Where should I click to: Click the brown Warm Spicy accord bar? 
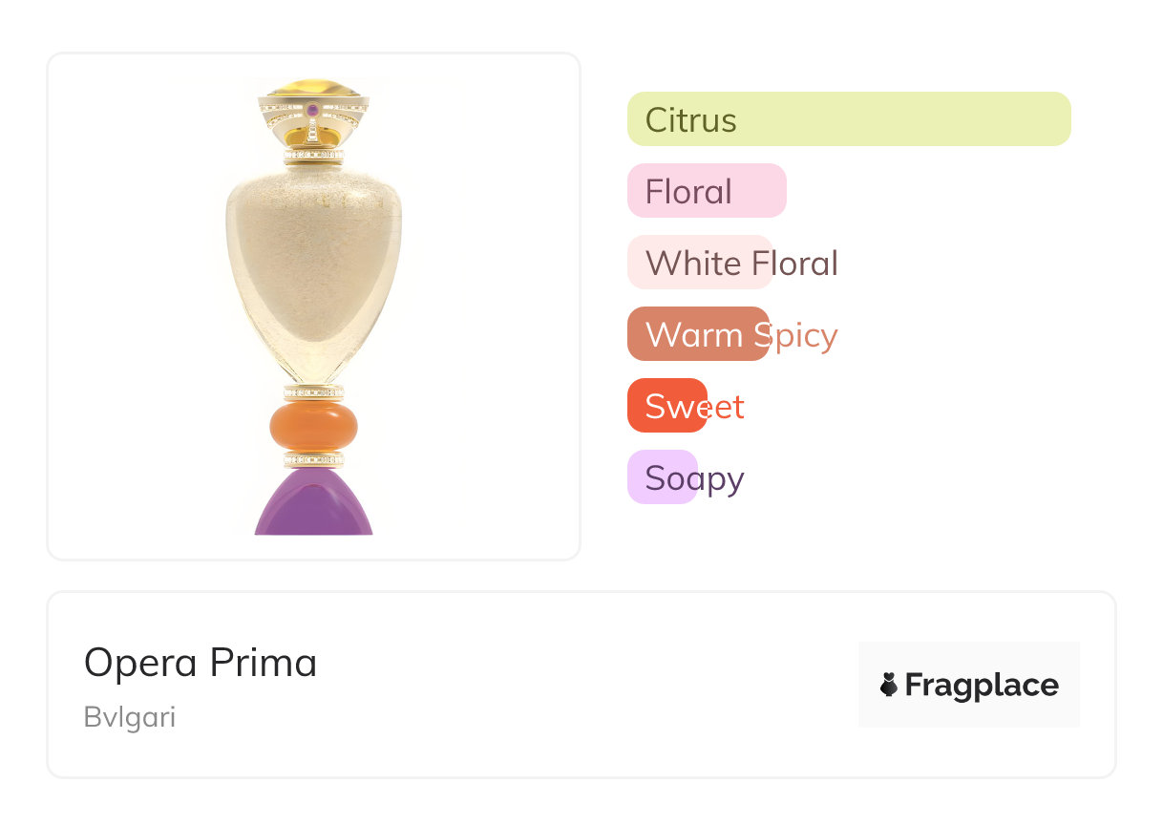tap(698, 334)
